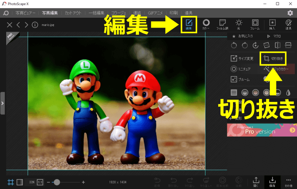Flip the image vertically
Image resolution: width=297 pixels, height=189 pixels.
pos(288,45)
